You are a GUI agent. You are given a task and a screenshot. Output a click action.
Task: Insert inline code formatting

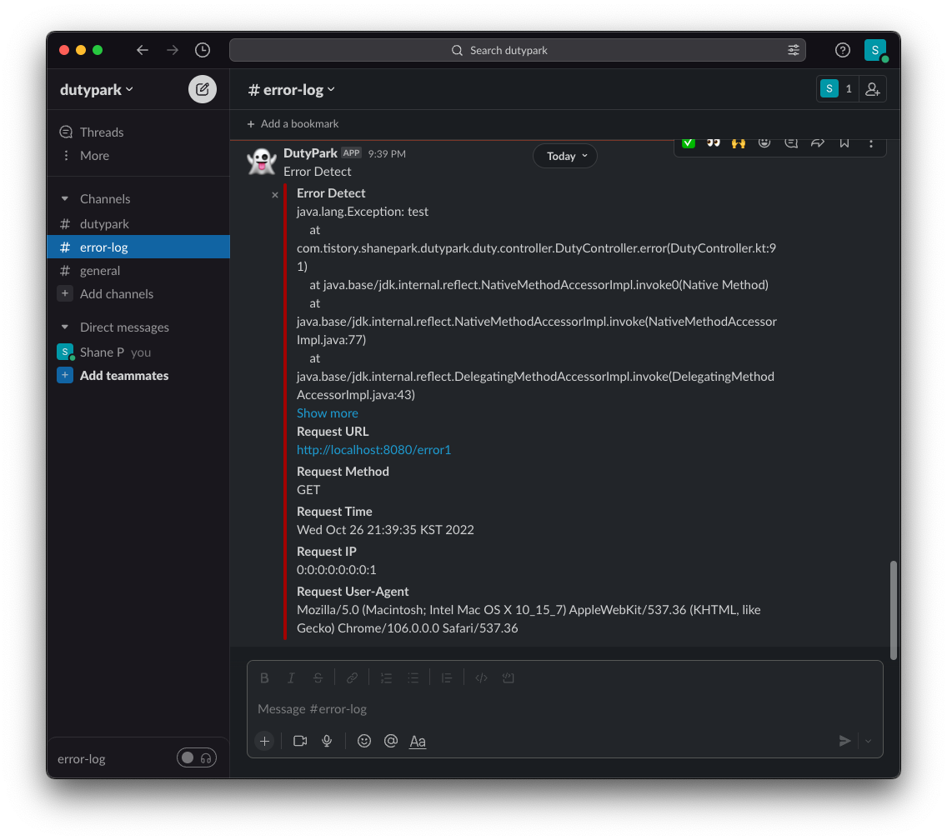[481, 678]
